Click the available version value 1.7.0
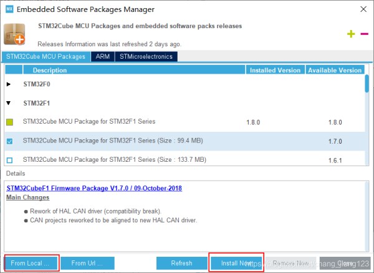This screenshot has width=374, height=273. [335, 141]
